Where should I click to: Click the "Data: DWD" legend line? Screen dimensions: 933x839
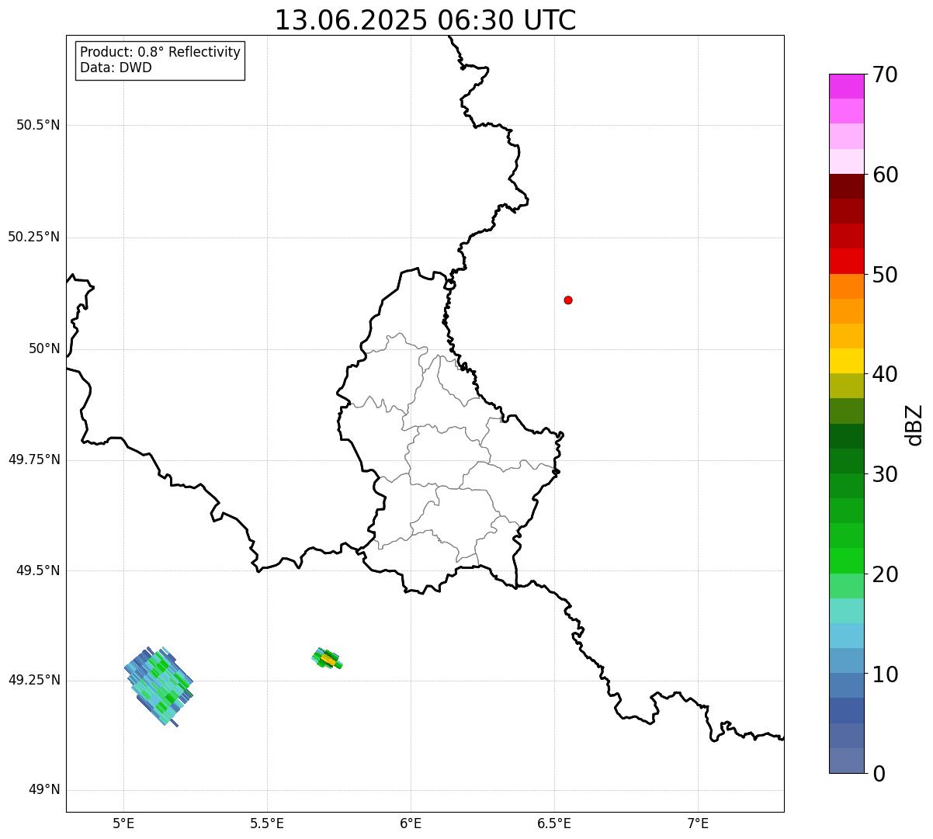click(116, 68)
